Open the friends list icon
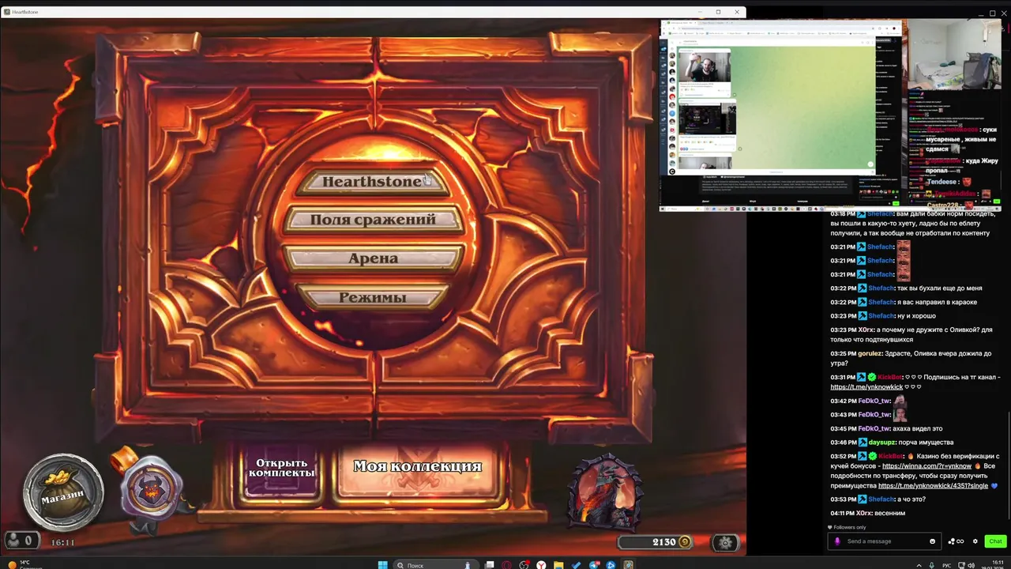The height and width of the screenshot is (569, 1011). [x=21, y=541]
